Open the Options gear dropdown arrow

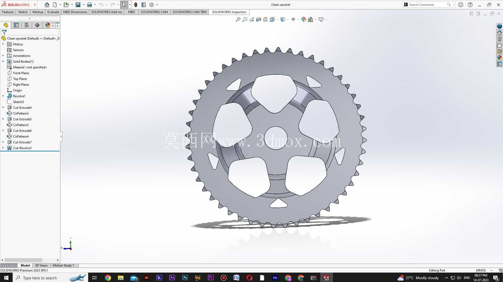coord(157,5)
